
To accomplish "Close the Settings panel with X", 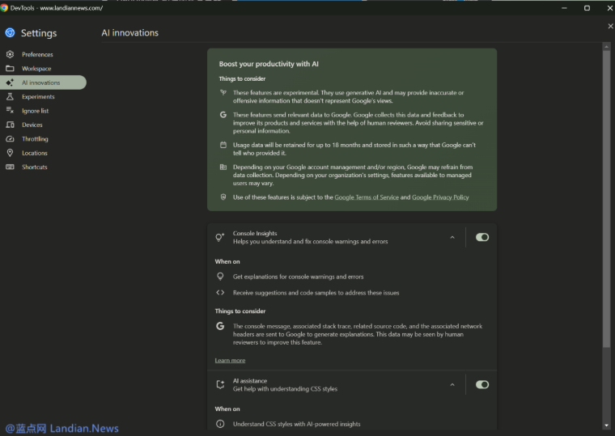I will (609, 27).
